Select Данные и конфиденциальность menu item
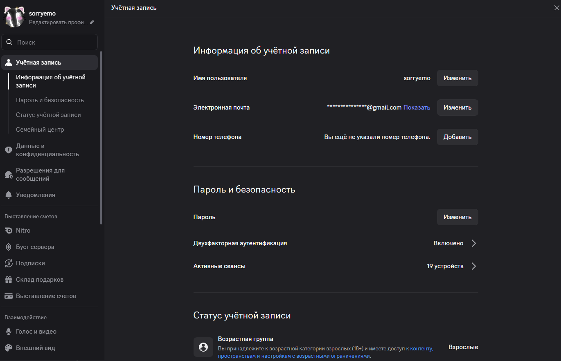This screenshot has width=561, height=361. pyautogui.click(x=50, y=150)
